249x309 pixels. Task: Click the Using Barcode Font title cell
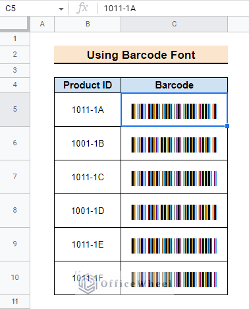tap(141, 55)
